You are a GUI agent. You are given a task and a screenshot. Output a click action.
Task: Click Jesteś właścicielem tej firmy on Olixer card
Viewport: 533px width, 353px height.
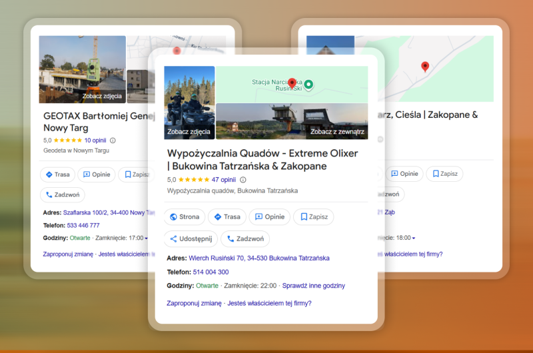pyautogui.click(x=269, y=303)
